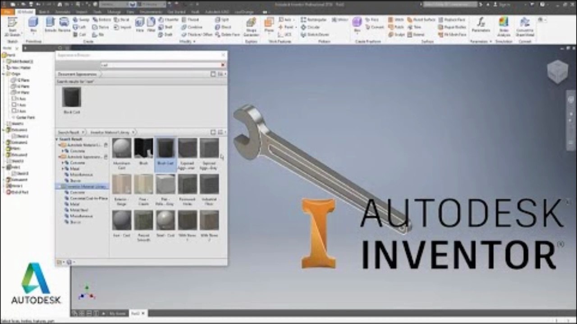Viewport: 577px width, 324px height.
Task: Close the Appearance Browser window
Action: [x=223, y=55]
